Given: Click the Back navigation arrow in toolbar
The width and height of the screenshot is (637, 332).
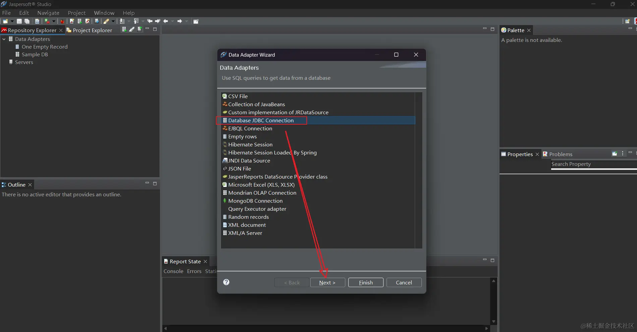Looking at the screenshot, I should tap(166, 21).
